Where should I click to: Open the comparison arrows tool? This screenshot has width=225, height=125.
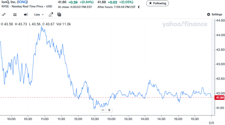point(4,14)
